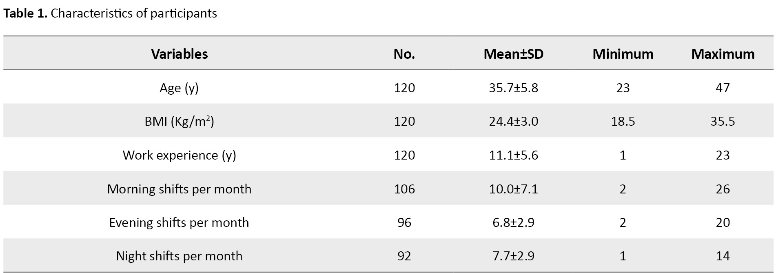
Task: Select the BMI (Kg/m²) row label
Action: 179,121
